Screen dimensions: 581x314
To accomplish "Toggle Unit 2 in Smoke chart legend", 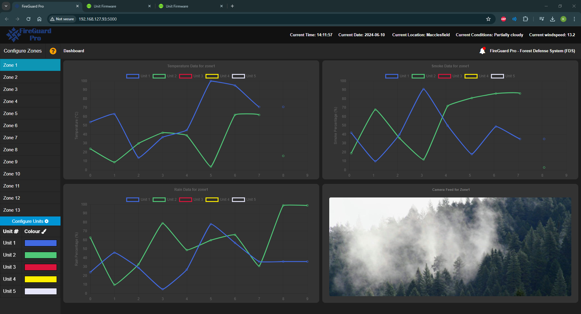I will [424, 76].
